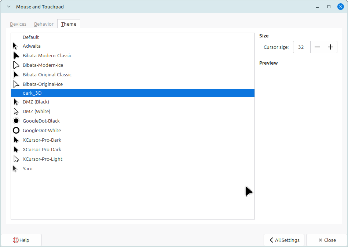Screen dimensions: 348x247
Task: Switch to the Devices tab
Action: pyautogui.click(x=18, y=24)
